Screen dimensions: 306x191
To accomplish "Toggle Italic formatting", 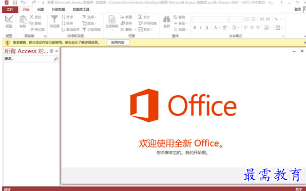I will pos(201,28).
